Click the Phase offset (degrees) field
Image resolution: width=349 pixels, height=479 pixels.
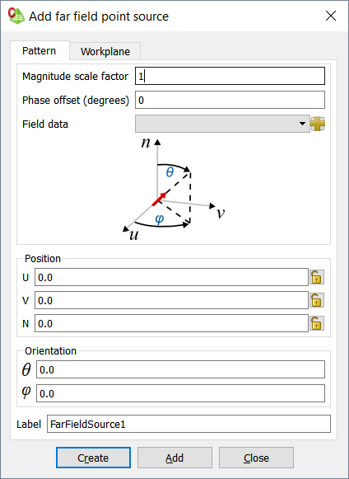click(x=230, y=100)
